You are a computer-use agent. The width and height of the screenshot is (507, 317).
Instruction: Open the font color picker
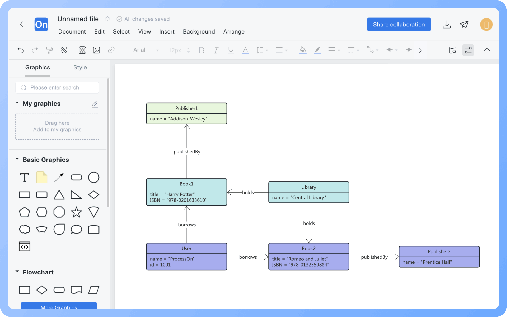(245, 50)
